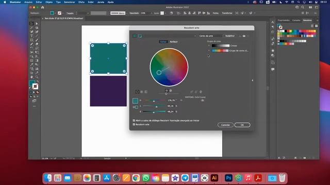Toggle show brightness and hue on wheel

click(x=171, y=90)
